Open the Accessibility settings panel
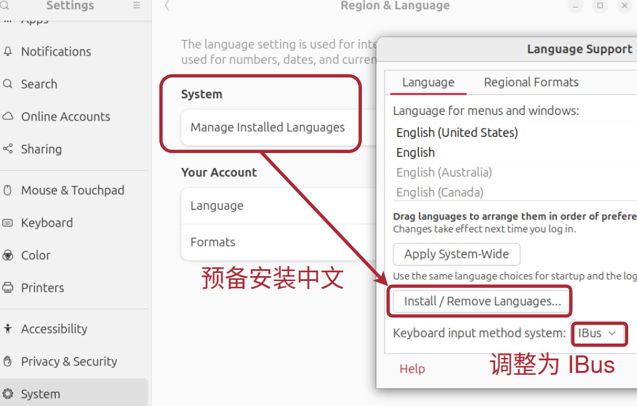This screenshot has width=637, height=406. pyautogui.click(x=54, y=329)
